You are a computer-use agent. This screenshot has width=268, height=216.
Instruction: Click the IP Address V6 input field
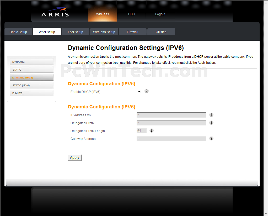click(171, 115)
